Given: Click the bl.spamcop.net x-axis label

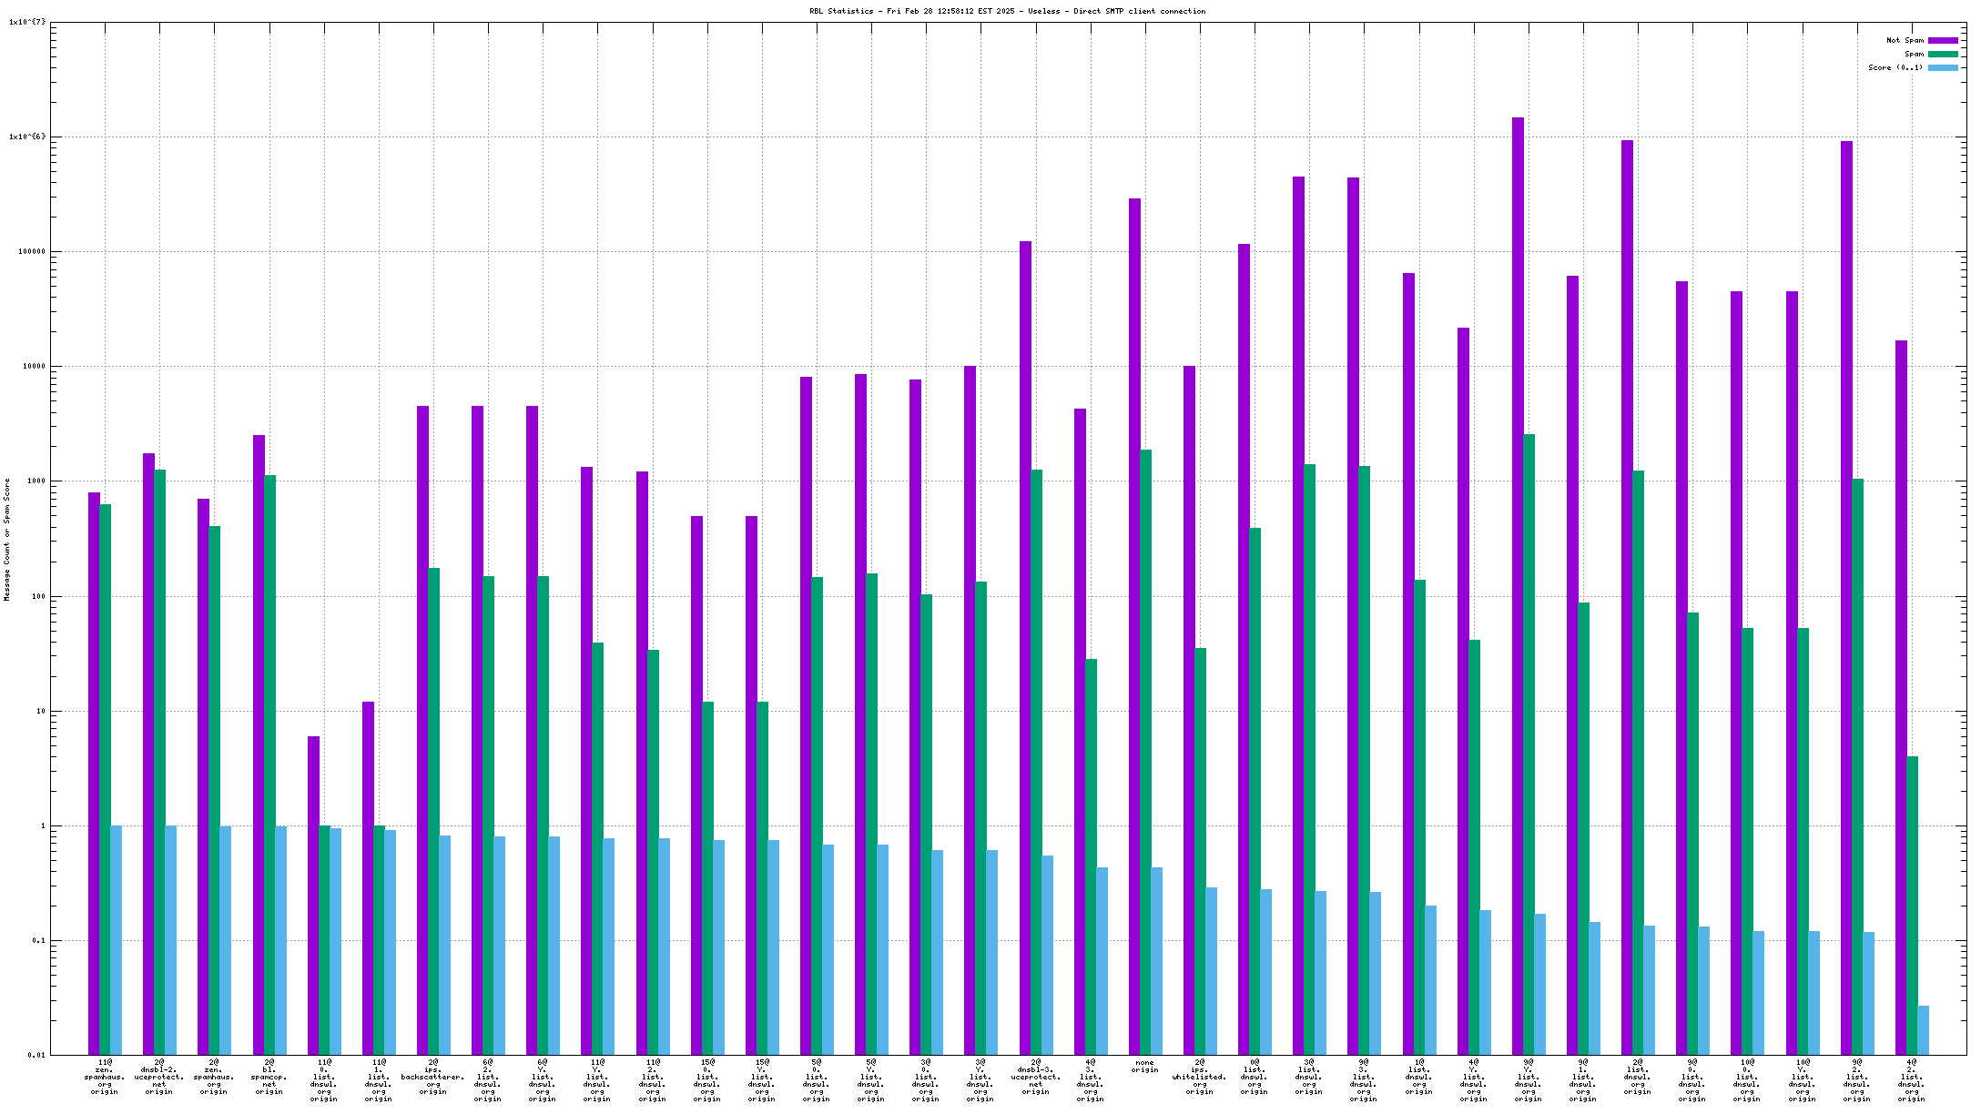Looking at the screenshot, I should (269, 1077).
